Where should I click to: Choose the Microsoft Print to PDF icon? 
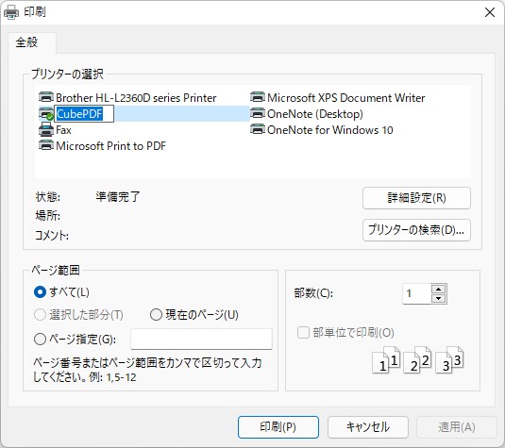point(46,145)
